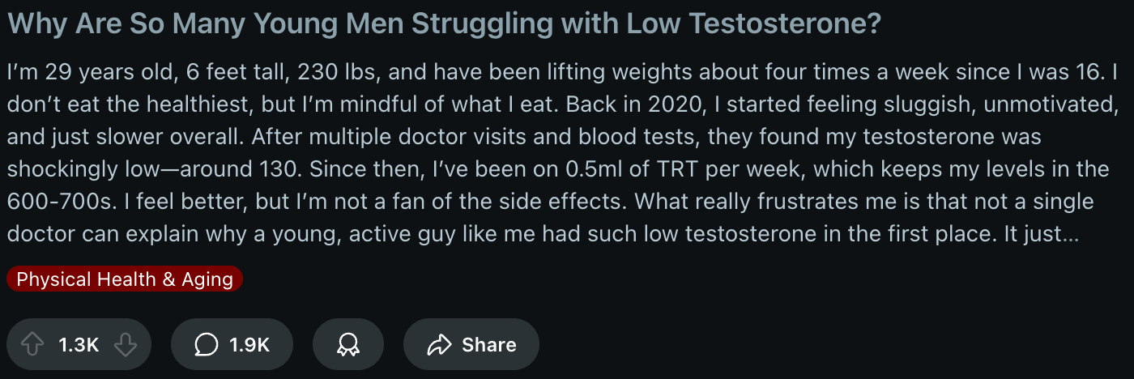
Task: Click the 1.3K vote score
Action: (x=79, y=345)
